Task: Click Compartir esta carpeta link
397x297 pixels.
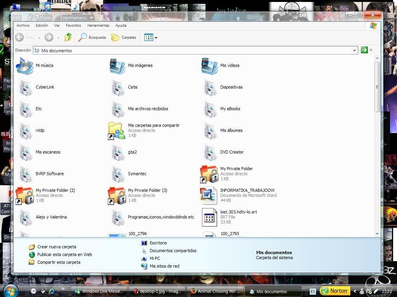Action: pos(59,262)
